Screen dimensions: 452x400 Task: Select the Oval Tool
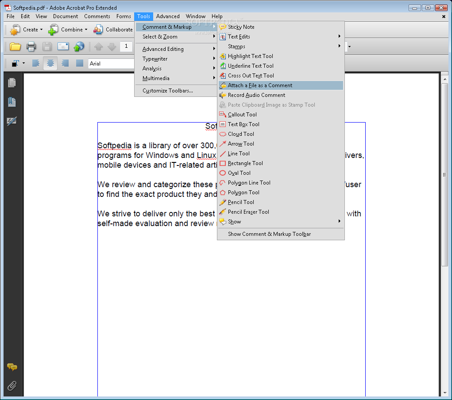click(281, 173)
